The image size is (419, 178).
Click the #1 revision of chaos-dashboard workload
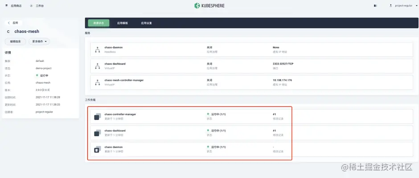(x=275, y=131)
